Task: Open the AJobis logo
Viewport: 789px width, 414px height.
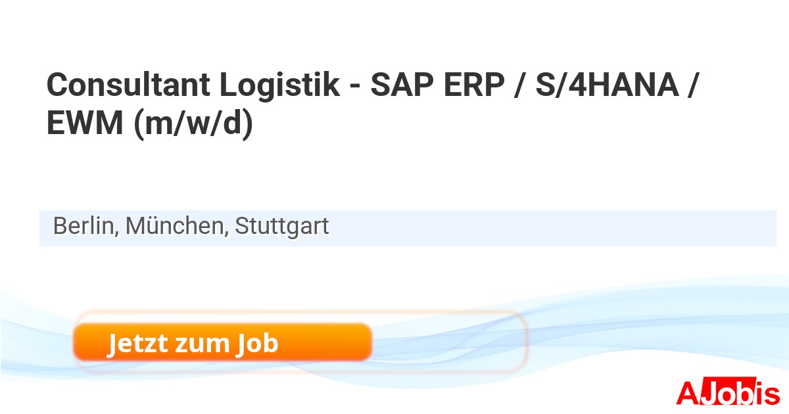Action: [x=728, y=393]
